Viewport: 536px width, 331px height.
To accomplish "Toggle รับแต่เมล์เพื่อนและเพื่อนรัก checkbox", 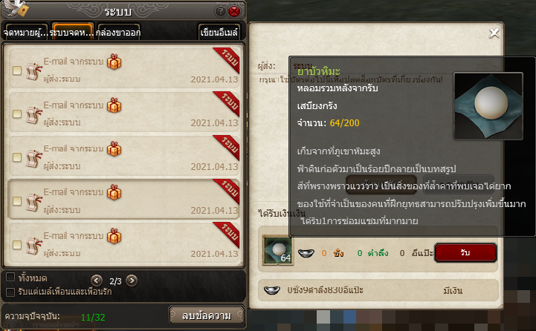I will pyautogui.click(x=10, y=292).
